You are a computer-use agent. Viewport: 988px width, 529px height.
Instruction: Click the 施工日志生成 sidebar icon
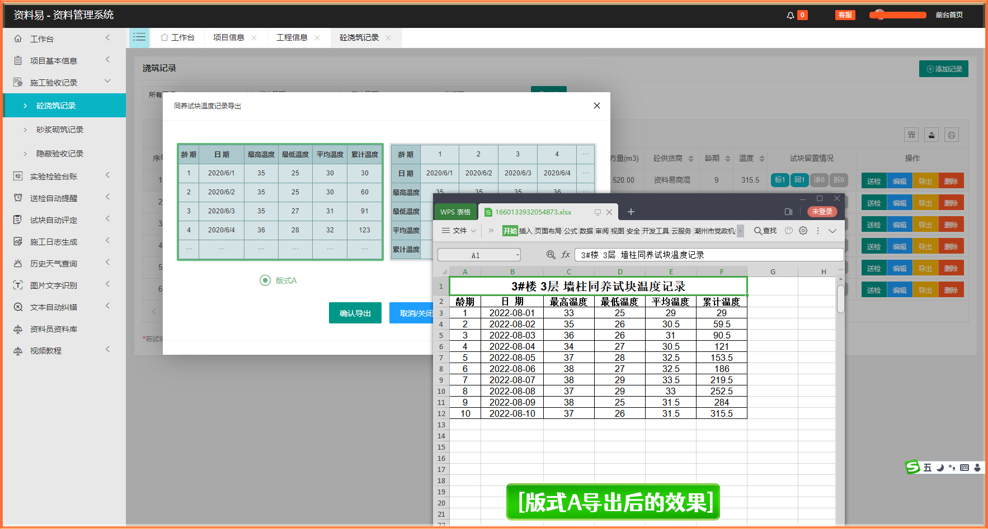click(18, 242)
